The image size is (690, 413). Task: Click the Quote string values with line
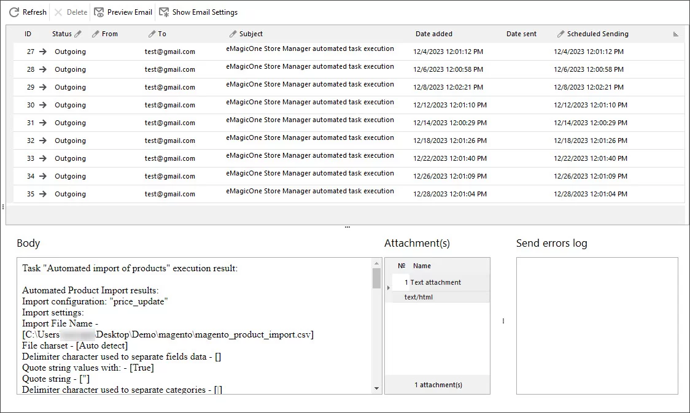tap(88, 368)
